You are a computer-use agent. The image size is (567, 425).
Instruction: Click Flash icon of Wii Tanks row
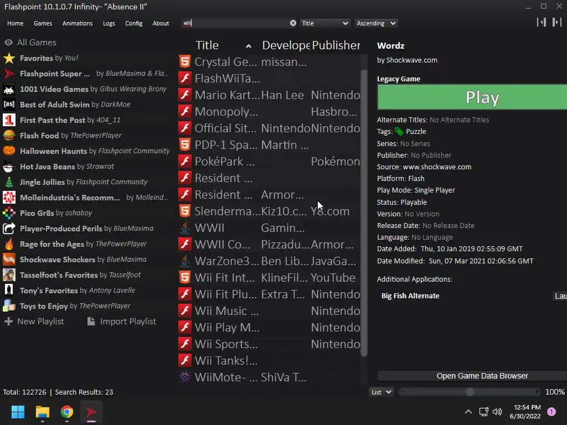coord(185,360)
